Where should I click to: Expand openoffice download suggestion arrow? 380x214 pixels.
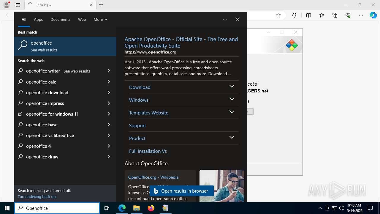coord(109,92)
